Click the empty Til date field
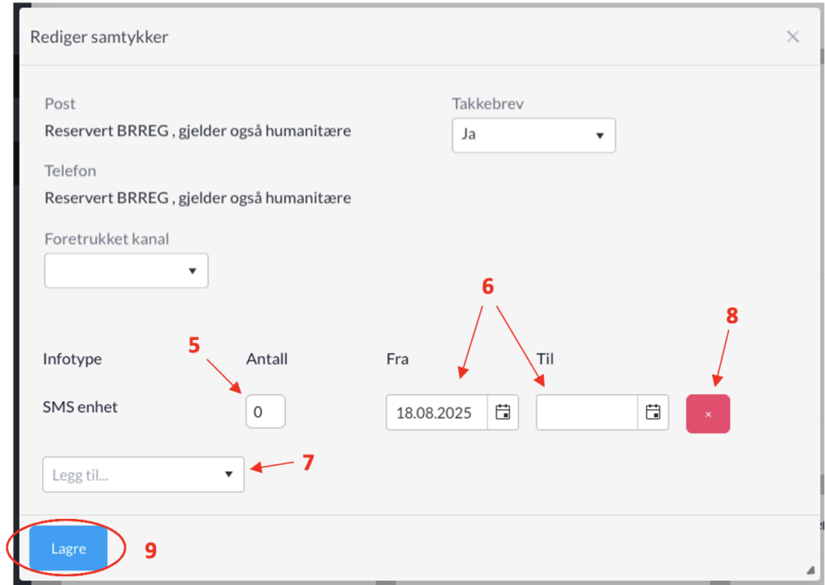The width and height of the screenshot is (825, 585). tap(587, 413)
